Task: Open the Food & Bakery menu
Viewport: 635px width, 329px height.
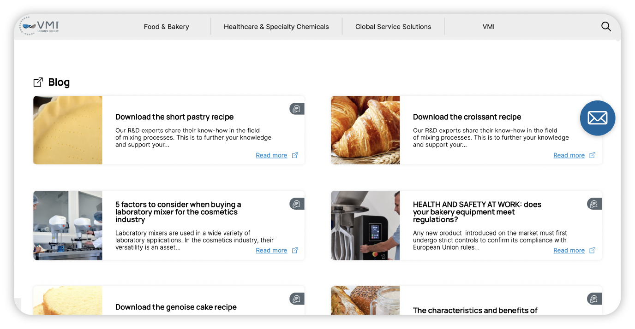Action: [x=166, y=27]
